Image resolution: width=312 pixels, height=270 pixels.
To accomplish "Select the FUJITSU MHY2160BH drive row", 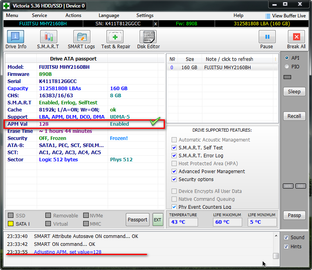I will click(x=222, y=67).
